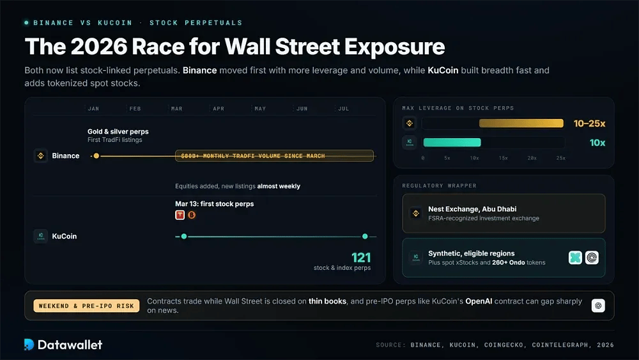Click the Binance icon in Nest Exchange card

(416, 213)
